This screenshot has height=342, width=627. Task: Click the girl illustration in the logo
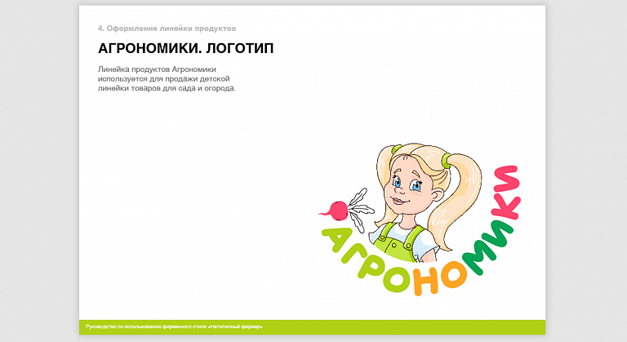tap(426, 202)
